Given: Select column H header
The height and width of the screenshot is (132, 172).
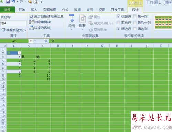Looking at the screenshot, I should point(117,46).
